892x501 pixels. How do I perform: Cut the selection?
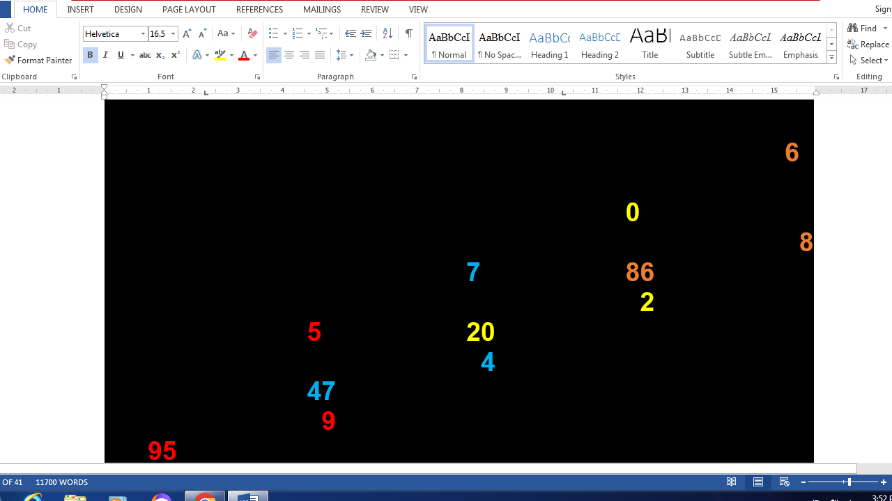[18, 29]
